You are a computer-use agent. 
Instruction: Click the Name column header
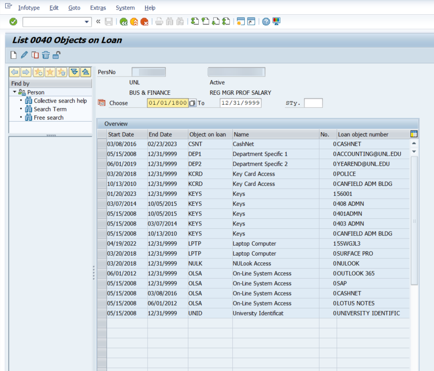click(x=275, y=135)
